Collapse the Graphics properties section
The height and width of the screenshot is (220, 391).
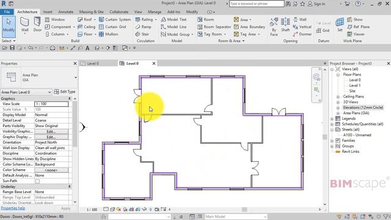click(x=69, y=99)
